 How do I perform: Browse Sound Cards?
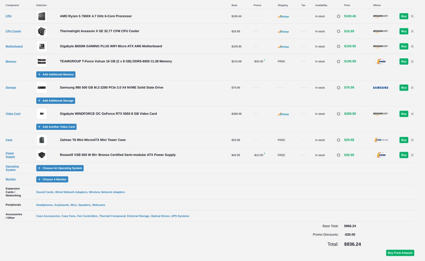point(45,192)
